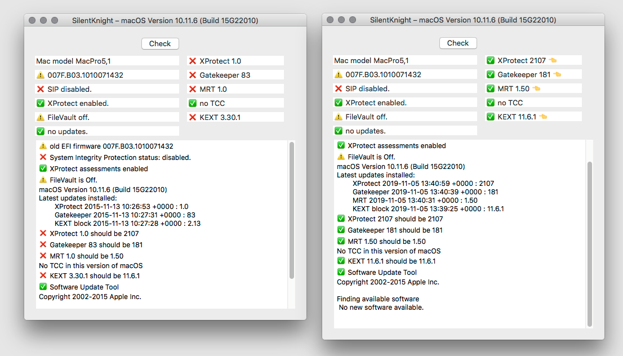Click 'Copyright 2002-2015 Apple Inc.' in right log
623x356 pixels.
pyautogui.click(x=388, y=282)
